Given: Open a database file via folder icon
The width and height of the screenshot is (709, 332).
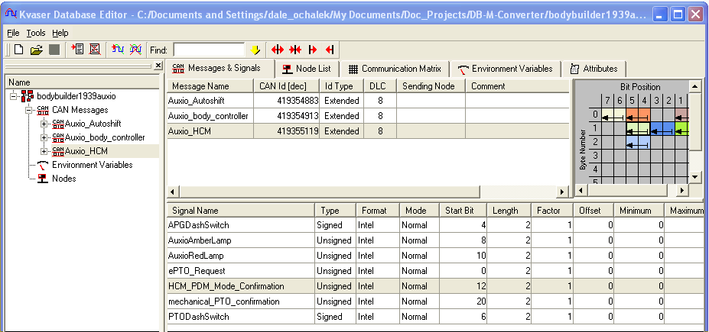Looking at the screenshot, I should pyautogui.click(x=36, y=50).
